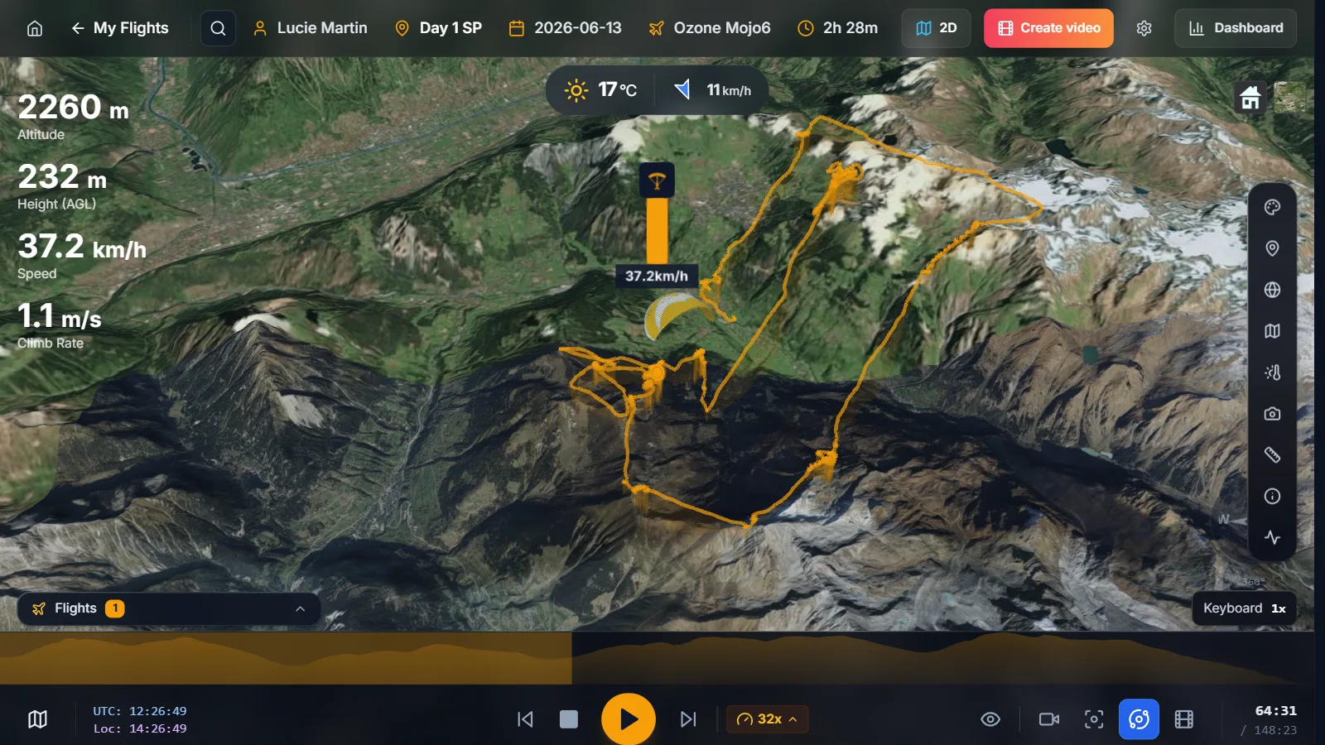Select the ruler measure tool
Screen dimensions: 1325x745
[1273, 454]
